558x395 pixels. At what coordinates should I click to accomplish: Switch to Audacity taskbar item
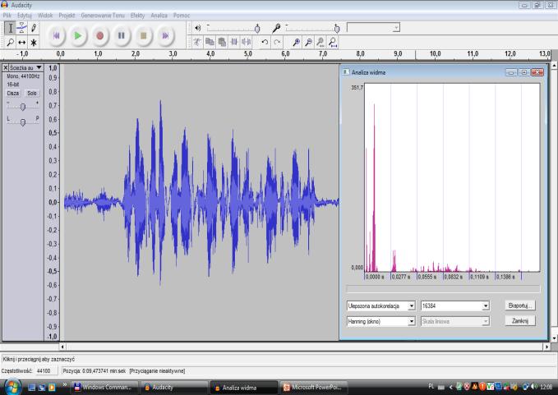(174, 388)
